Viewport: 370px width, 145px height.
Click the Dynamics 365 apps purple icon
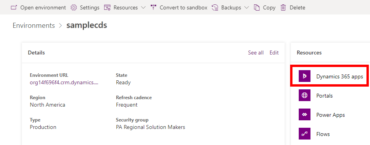click(x=304, y=76)
